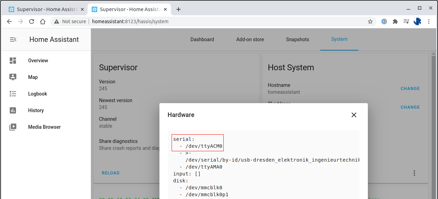438x199 pixels.
Task: Go back in browser history
Action: point(9,21)
